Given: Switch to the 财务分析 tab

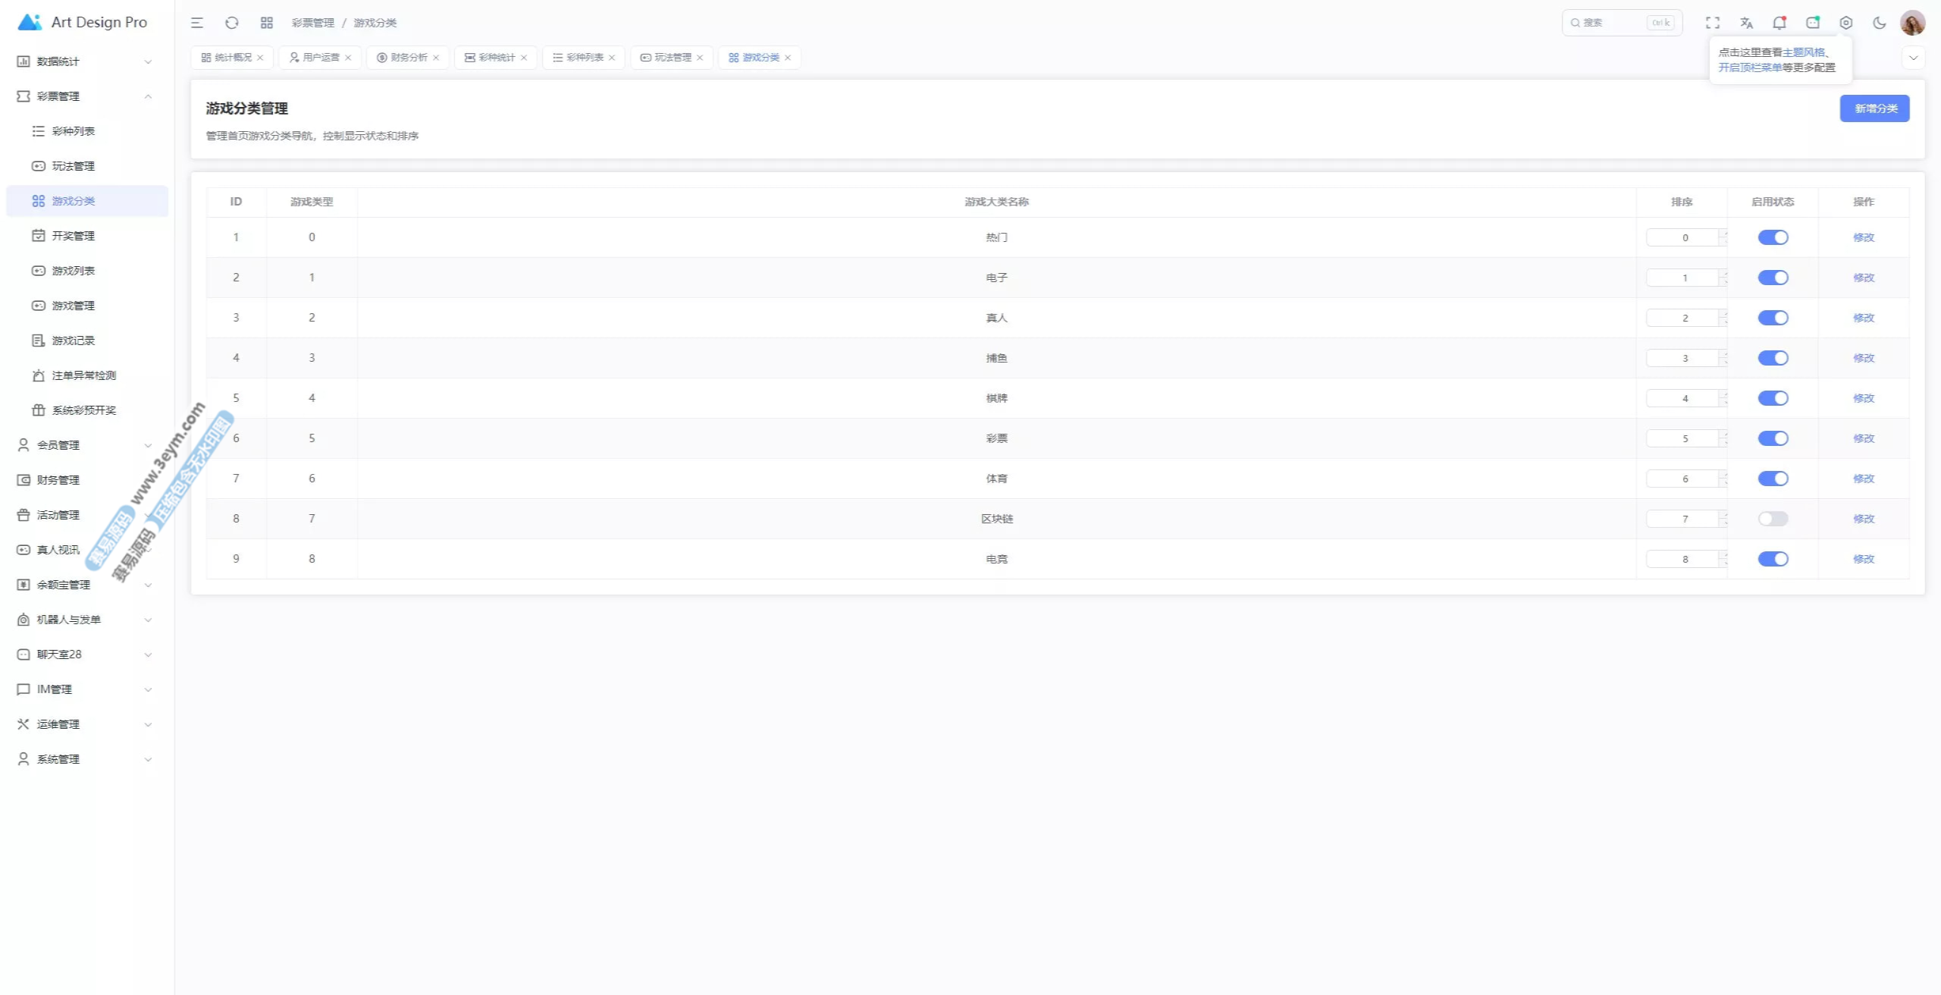Looking at the screenshot, I should pos(408,58).
